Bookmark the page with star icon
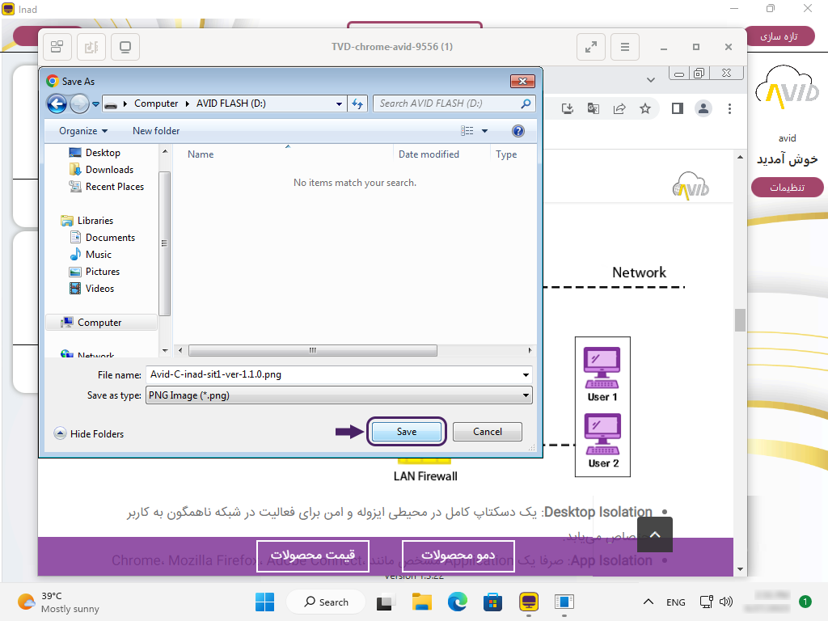Viewport: 828px width, 621px height. pos(644,109)
